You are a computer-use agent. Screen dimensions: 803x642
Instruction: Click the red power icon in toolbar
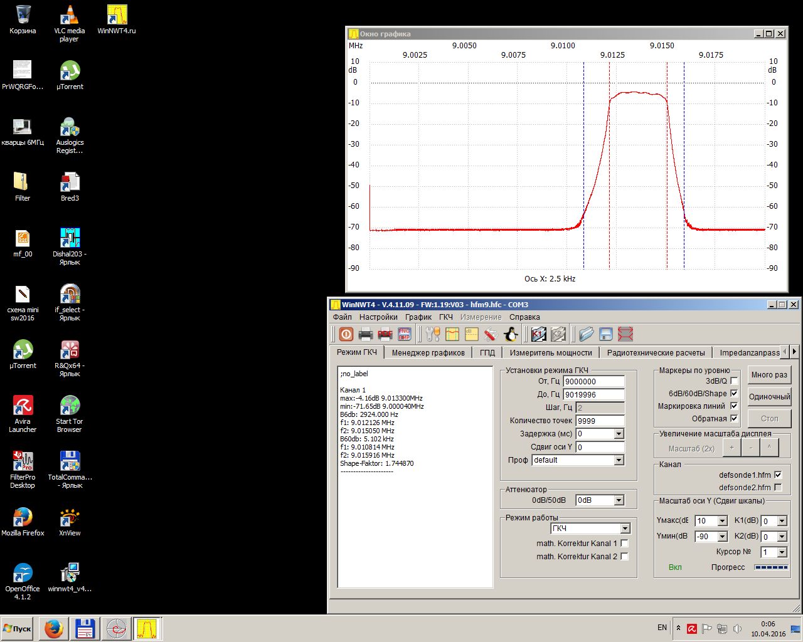point(346,334)
